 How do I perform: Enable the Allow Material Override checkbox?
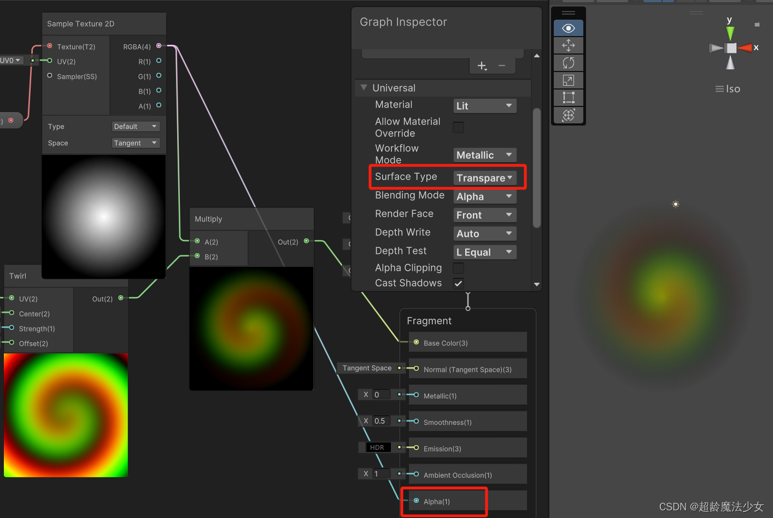coord(458,127)
